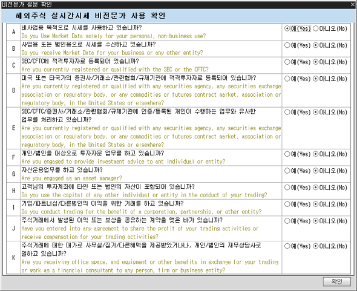Image resolution: width=357 pixels, height=291 pixels.
Task: Click Korean question text '자산운용업무를 하고 있습니까?'
Action: 62,170
